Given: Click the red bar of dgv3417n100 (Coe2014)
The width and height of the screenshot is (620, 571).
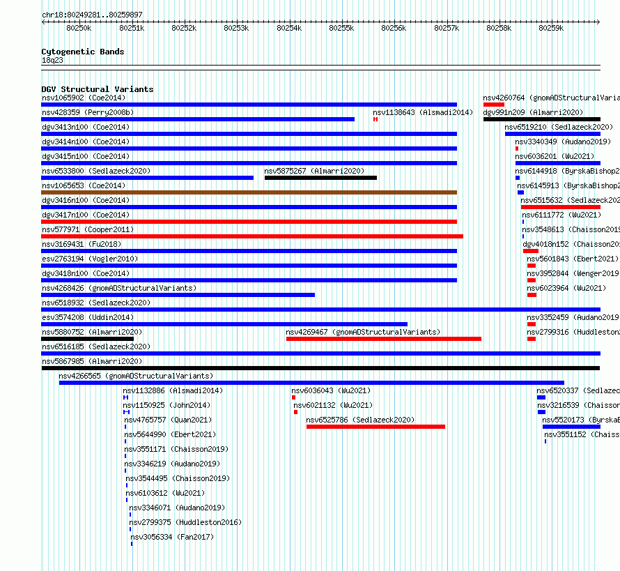Looking at the screenshot, I should coord(249,222).
